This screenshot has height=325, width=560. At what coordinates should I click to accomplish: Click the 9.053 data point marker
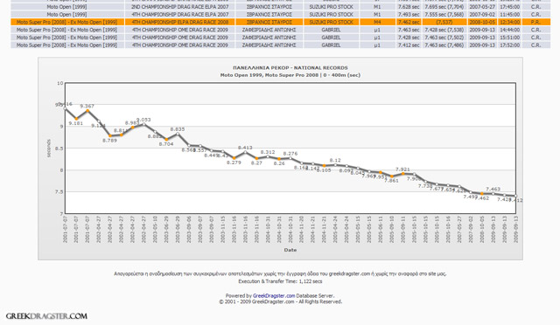[x=143, y=124]
